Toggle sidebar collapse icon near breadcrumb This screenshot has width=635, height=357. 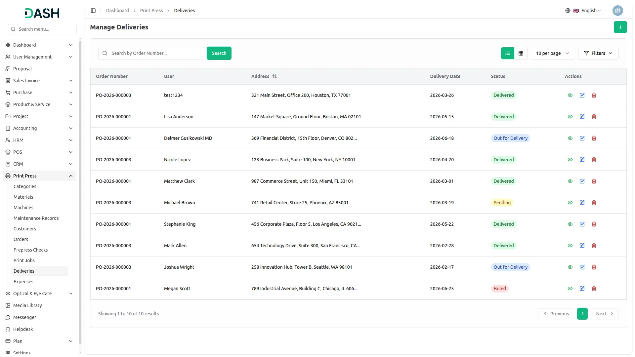tap(93, 11)
